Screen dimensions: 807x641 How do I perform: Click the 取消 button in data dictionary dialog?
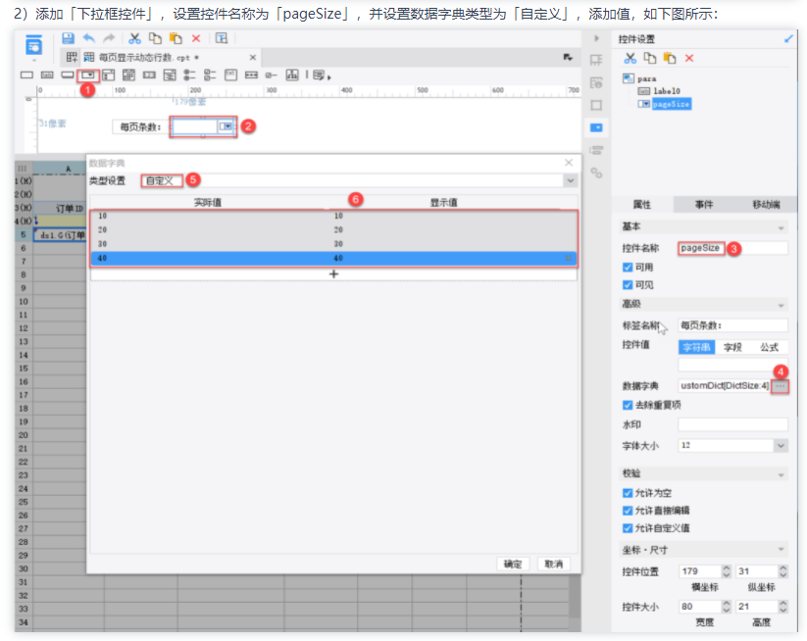tap(551, 564)
